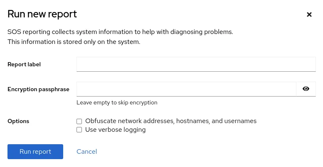Click the 'Run new report' dialog heading
The height and width of the screenshot is (167, 323).
point(42,14)
